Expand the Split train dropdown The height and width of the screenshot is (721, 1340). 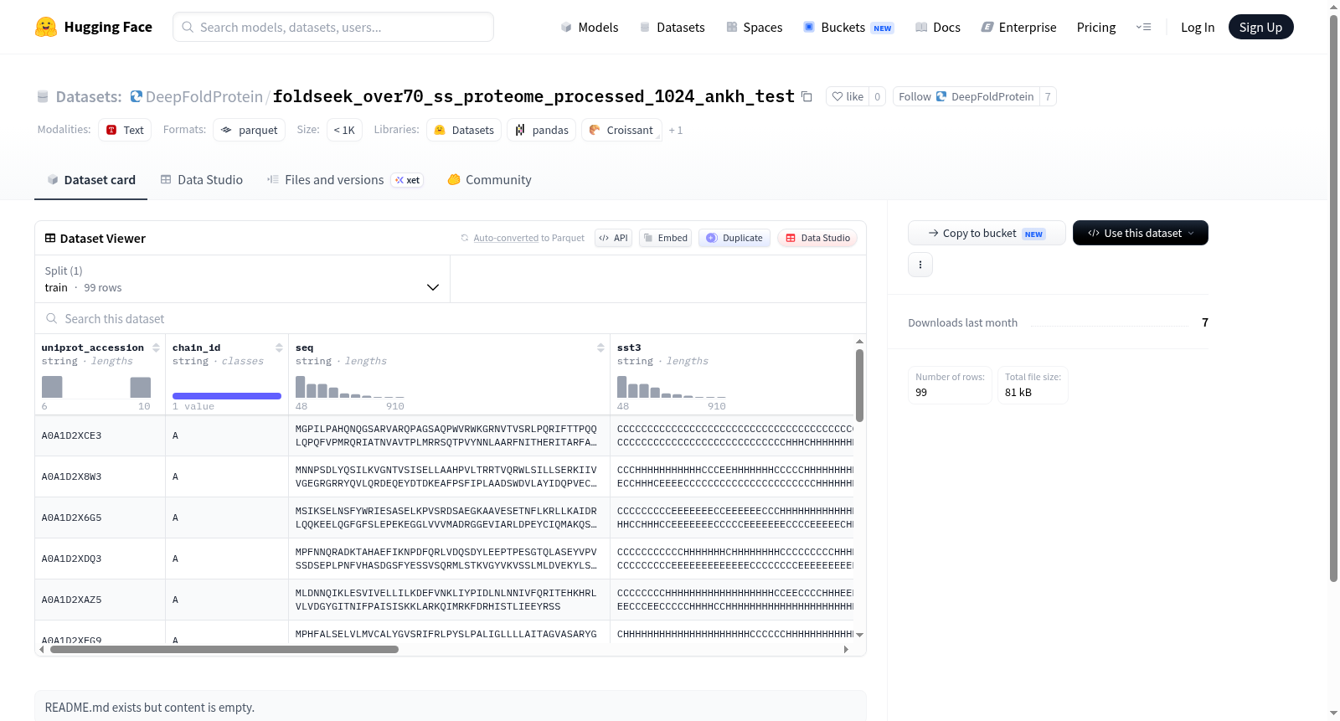click(242, 279)
